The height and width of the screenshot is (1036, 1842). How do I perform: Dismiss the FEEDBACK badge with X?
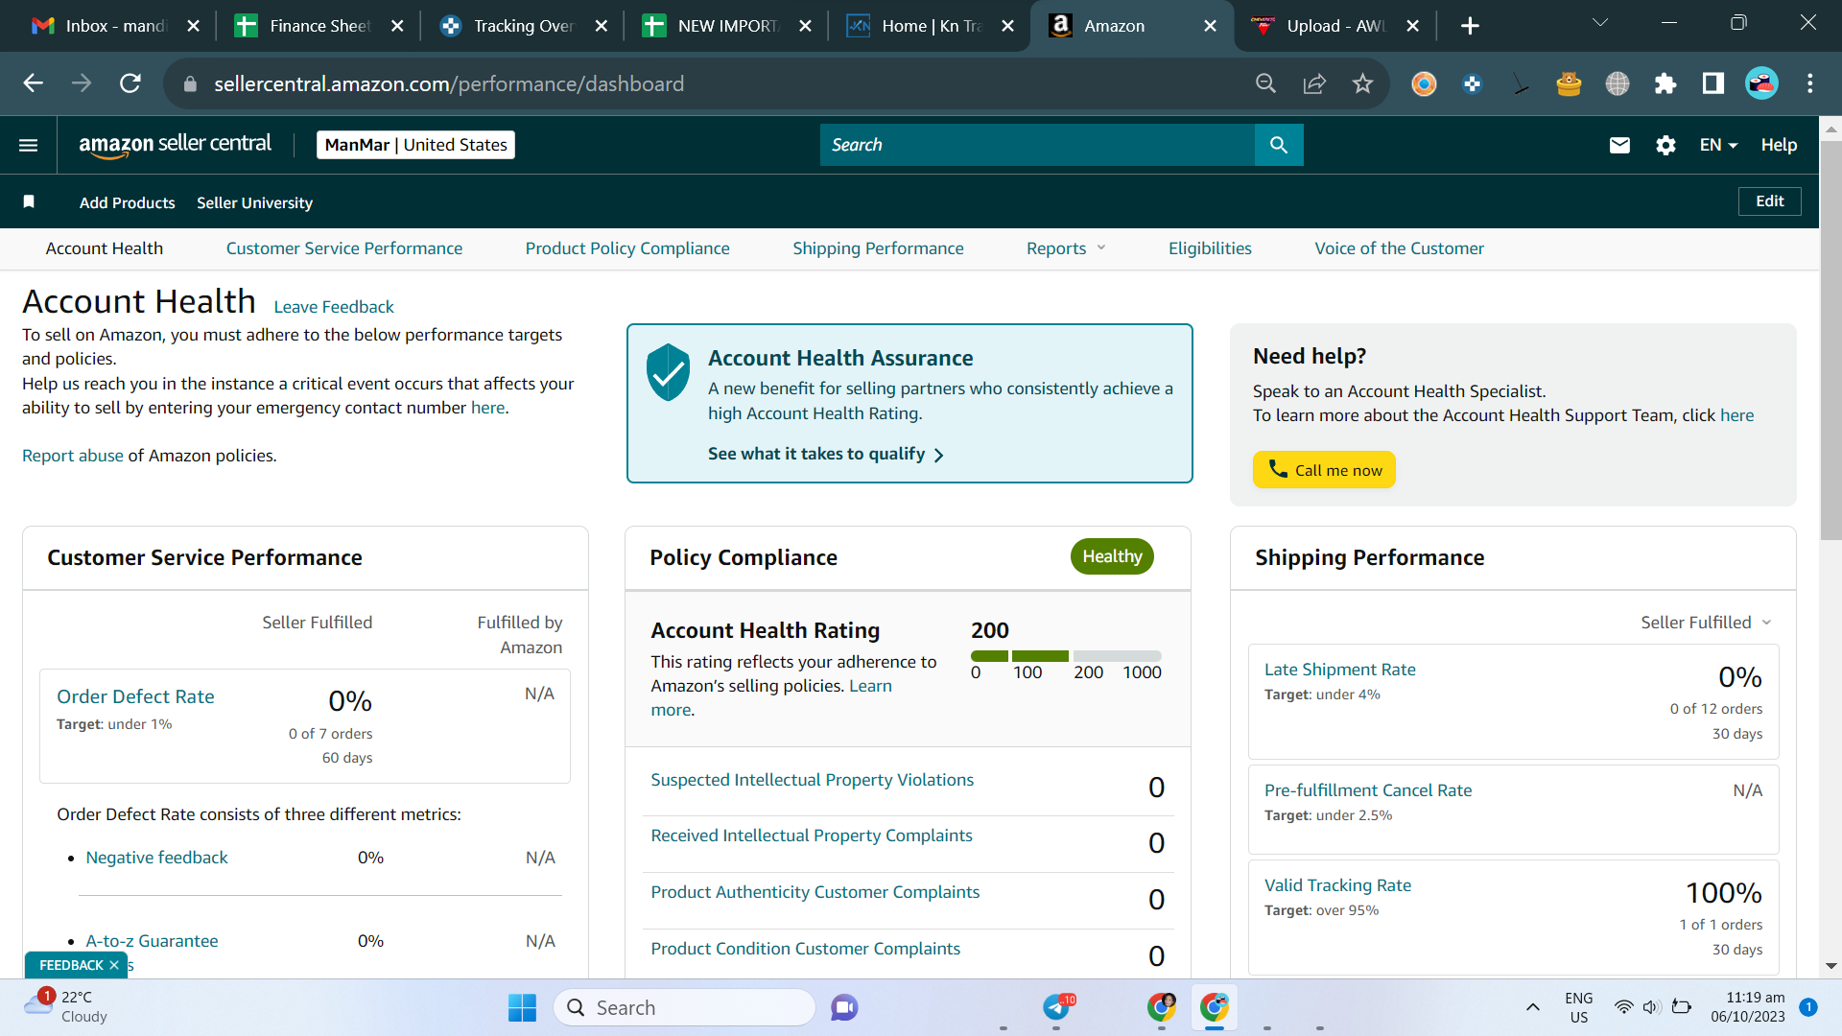(114, 965)
